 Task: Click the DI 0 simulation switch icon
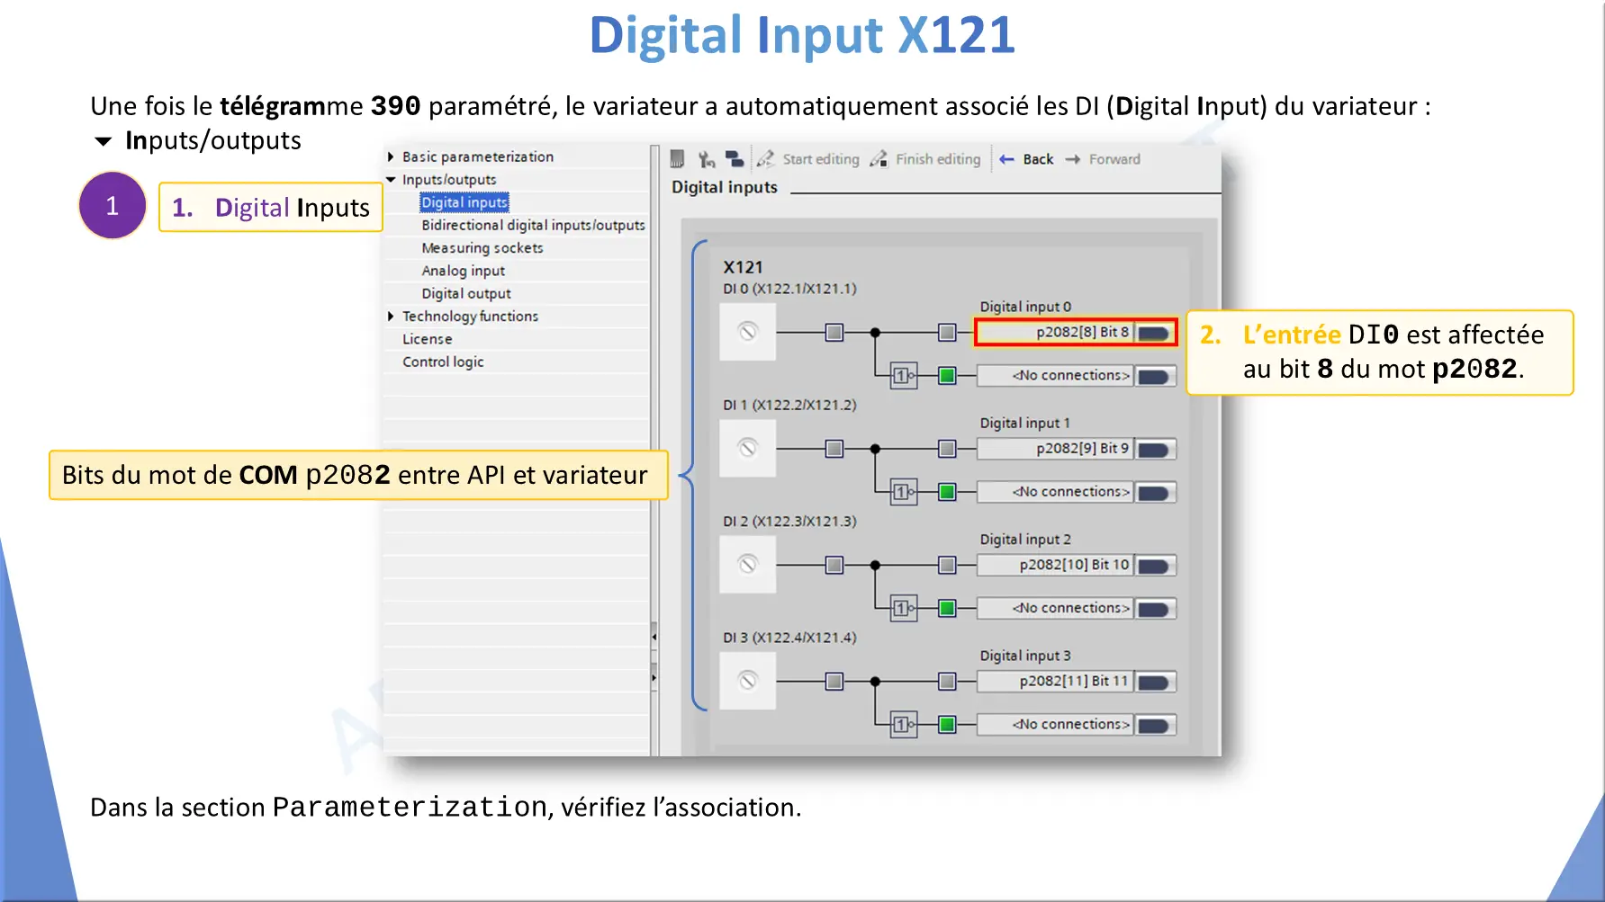[x=747, y=332]
